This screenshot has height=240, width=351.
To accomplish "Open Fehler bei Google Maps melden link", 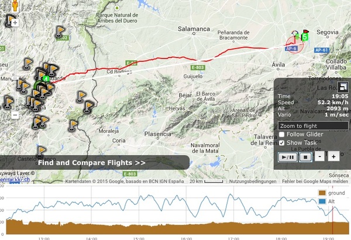I will pos(315,181).
